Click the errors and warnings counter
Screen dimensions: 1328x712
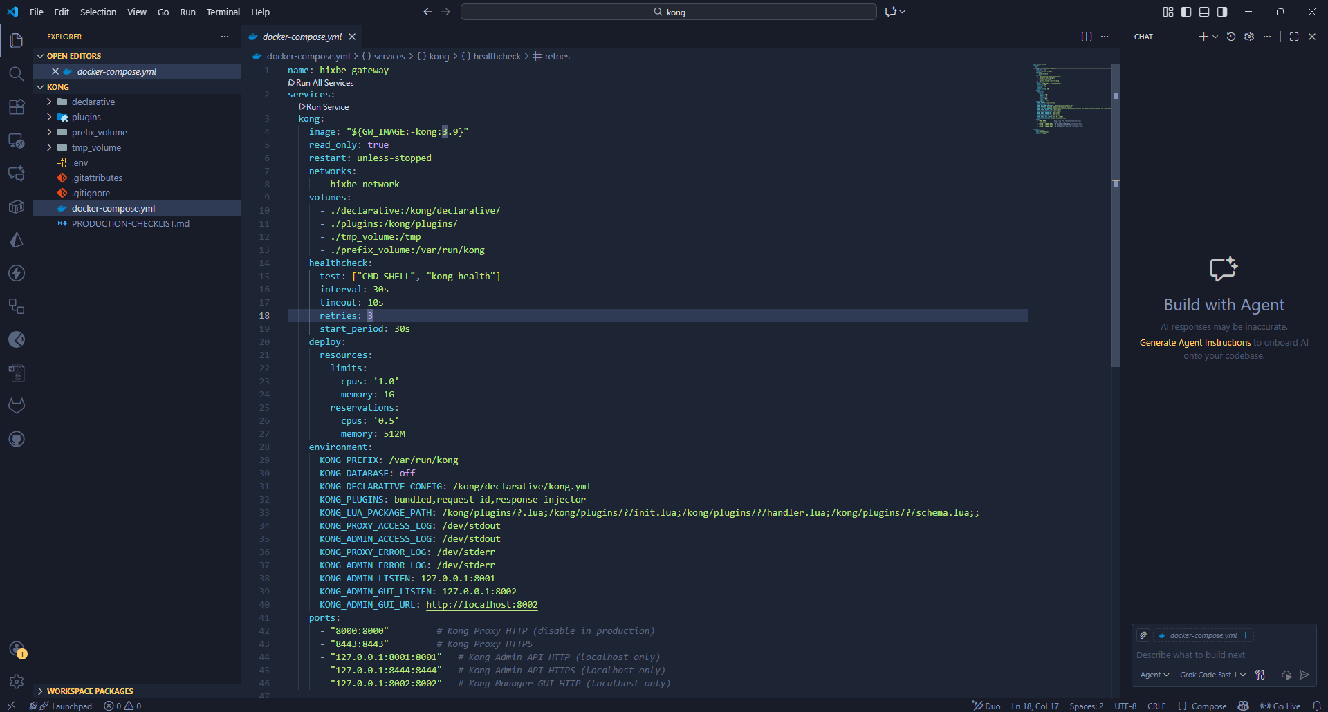pyautogui.click(x=122, y=706)
